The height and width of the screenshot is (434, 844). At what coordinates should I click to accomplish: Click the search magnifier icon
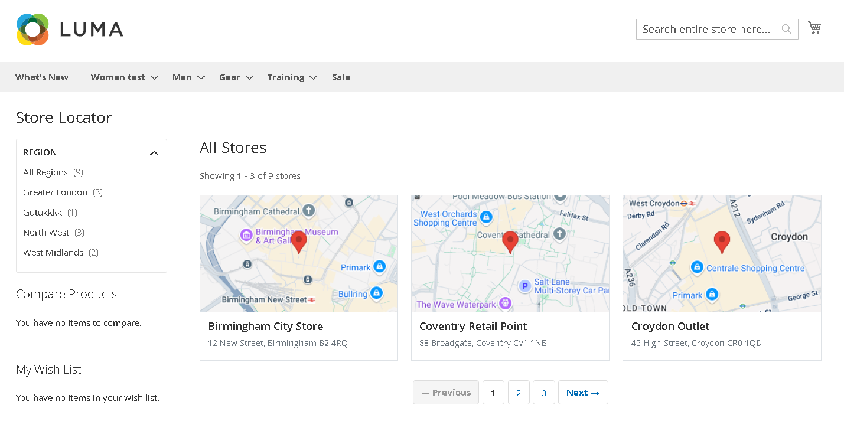(786, 29)
